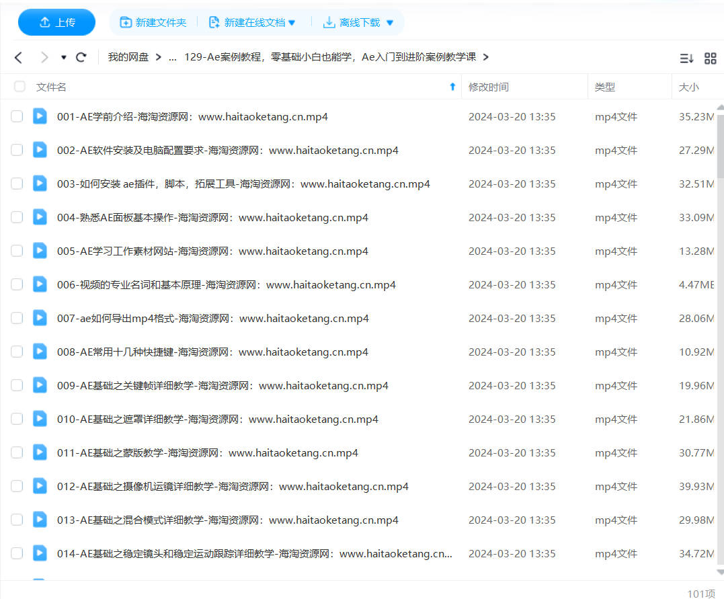Go back with the left arrow
The height and width of the screenshot is (599, 724).
18,57
